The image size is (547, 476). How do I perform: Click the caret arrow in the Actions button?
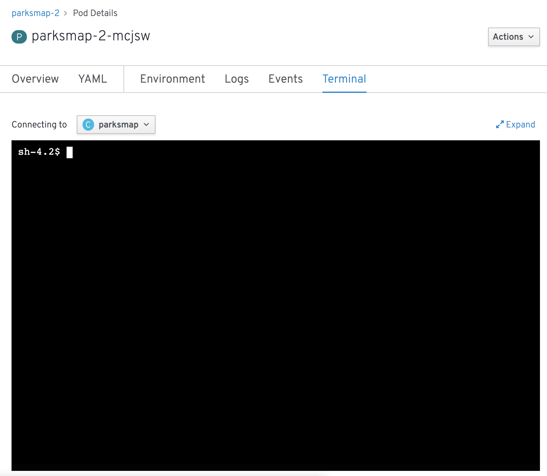(x=531, y=37)
